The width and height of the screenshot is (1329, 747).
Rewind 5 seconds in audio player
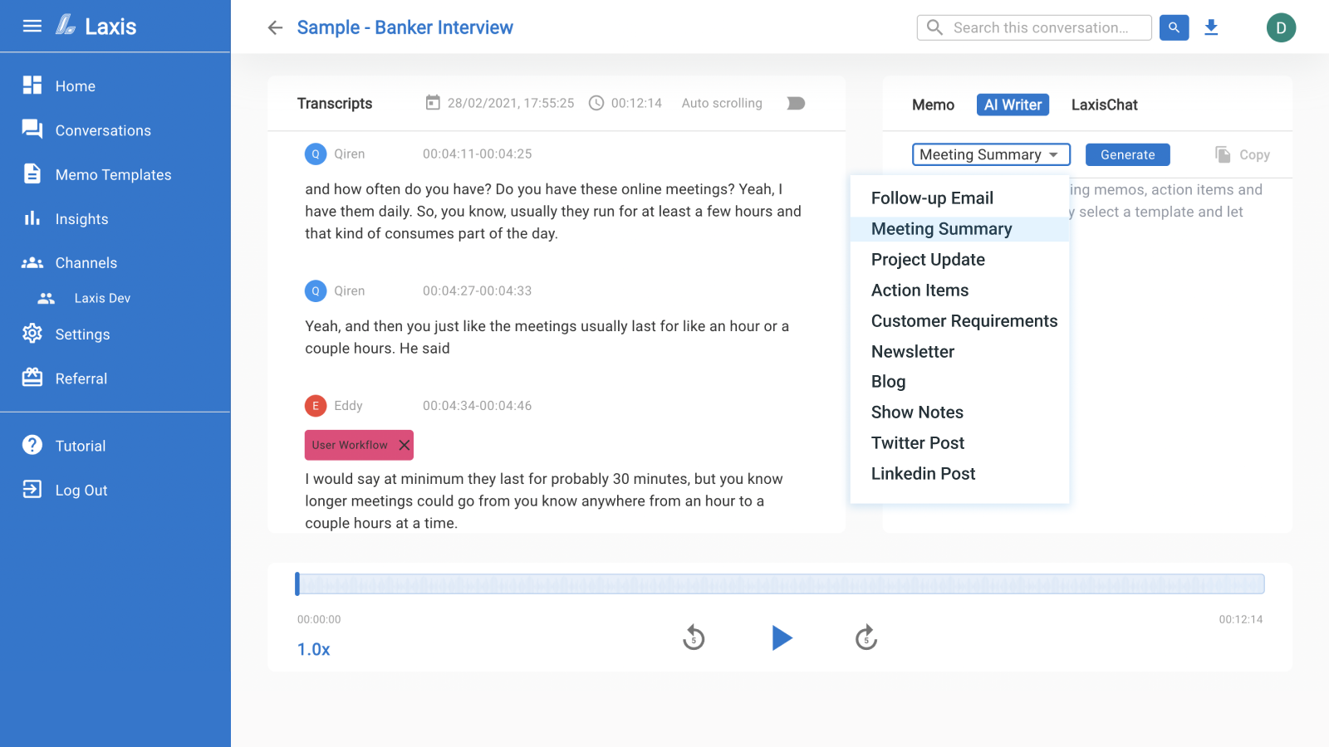coord(694,637)
